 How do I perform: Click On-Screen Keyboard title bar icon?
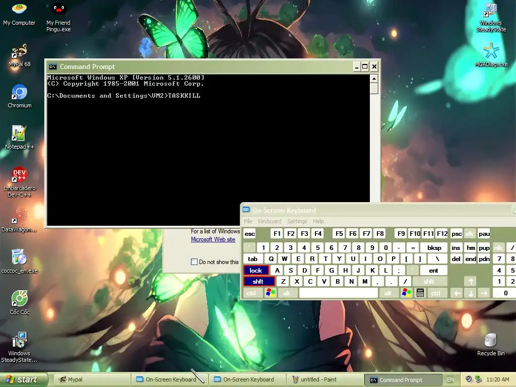pyautogui.click(x=246, y=210)
